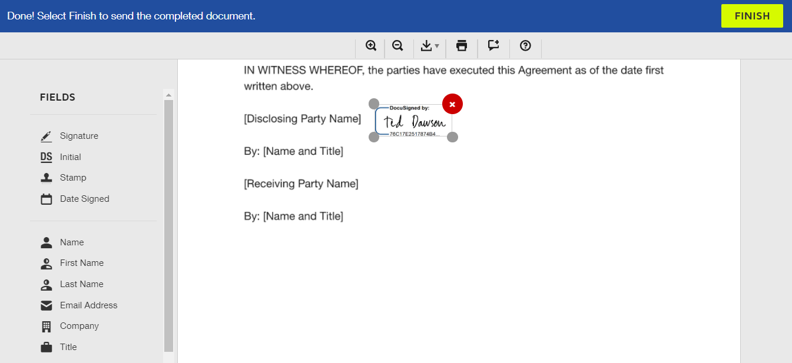Remove signature with red X button
Viewport: 792px width, 363px height.
pyautogui.click(x=452, y=104)
